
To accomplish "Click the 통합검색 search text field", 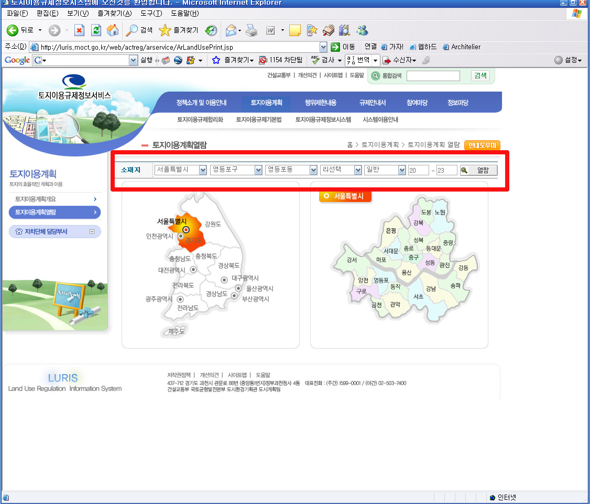I will [433, 76].
